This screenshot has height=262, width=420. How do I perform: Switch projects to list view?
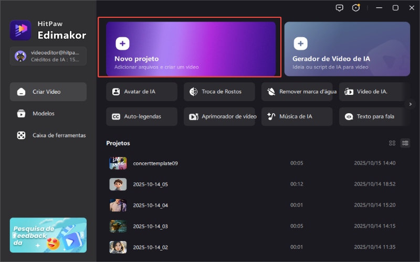point(405,143)
